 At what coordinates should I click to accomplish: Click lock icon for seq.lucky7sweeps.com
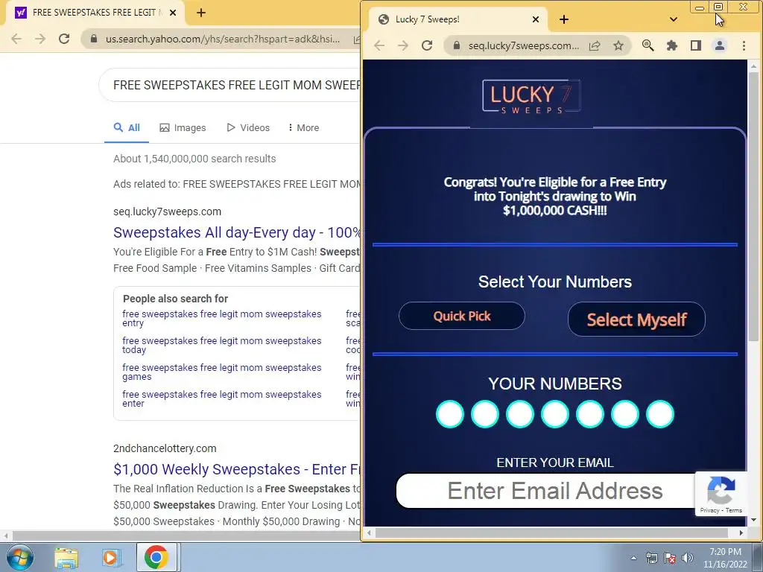click(457, 45)
